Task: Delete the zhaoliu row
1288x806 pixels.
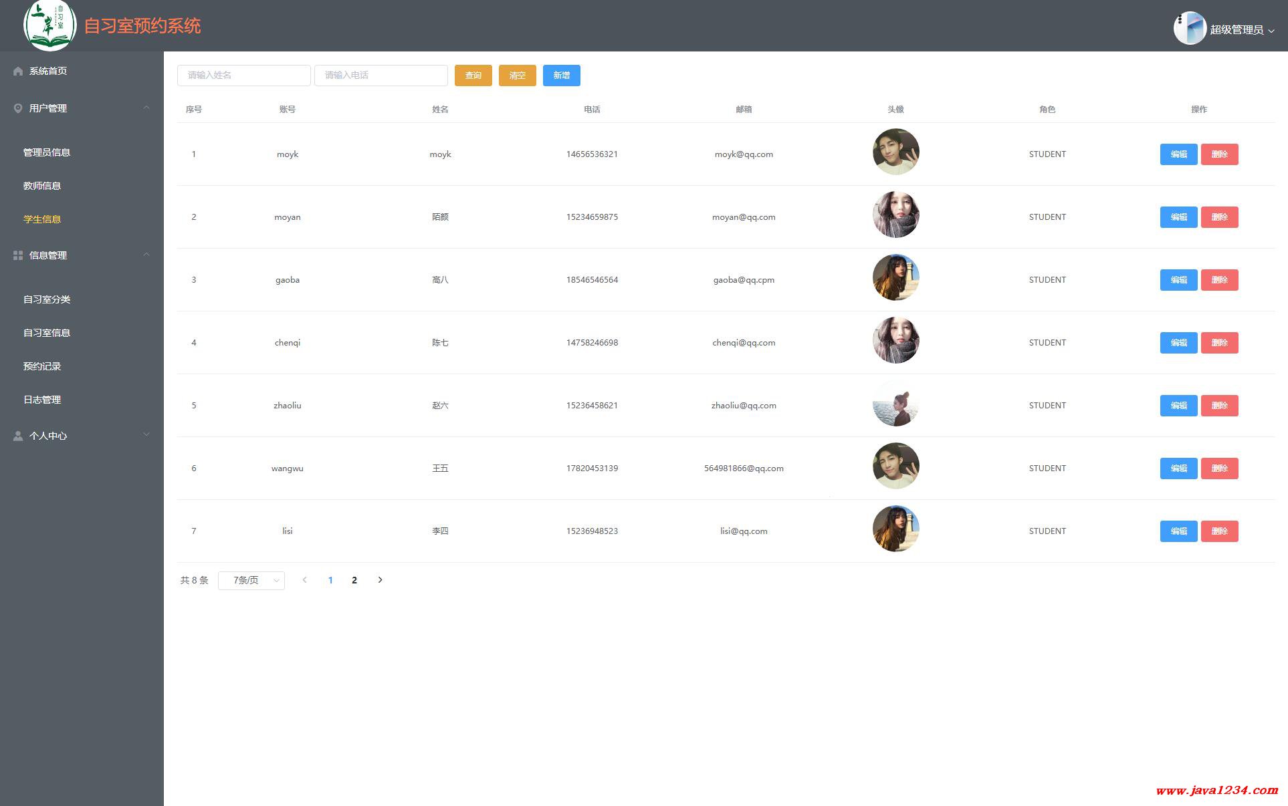Action: pyautogui.click(x=1220, y=406)
